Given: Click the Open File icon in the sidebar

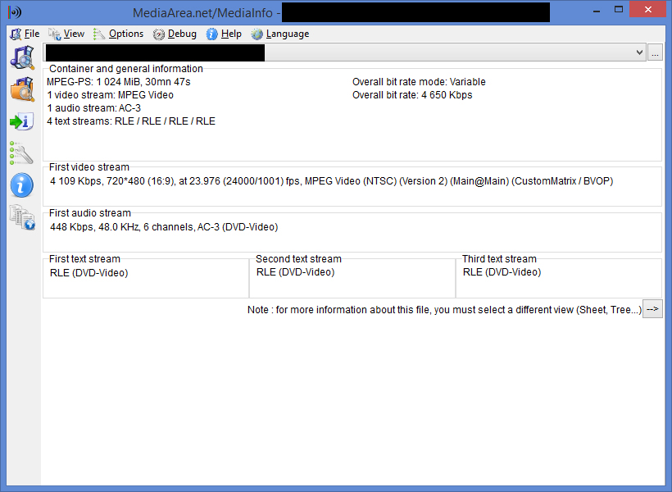Looking at the screenshot, I should pos(22,58).
